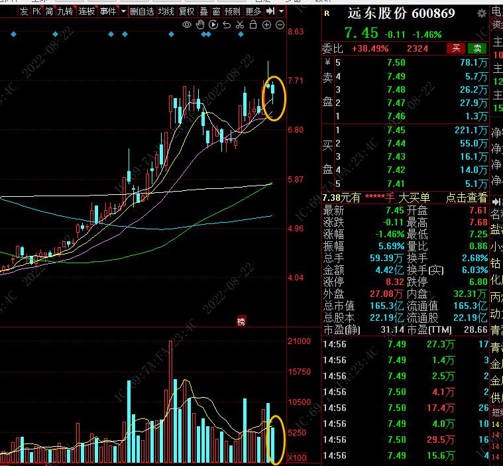Viewport: 503px width, 466px height.
Task: Click the green 卖 sell button
Action: (x=477, y=48)
